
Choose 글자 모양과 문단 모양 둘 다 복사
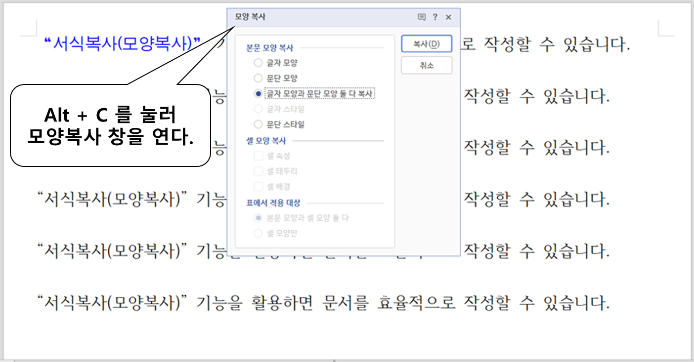tap(315, 93)
